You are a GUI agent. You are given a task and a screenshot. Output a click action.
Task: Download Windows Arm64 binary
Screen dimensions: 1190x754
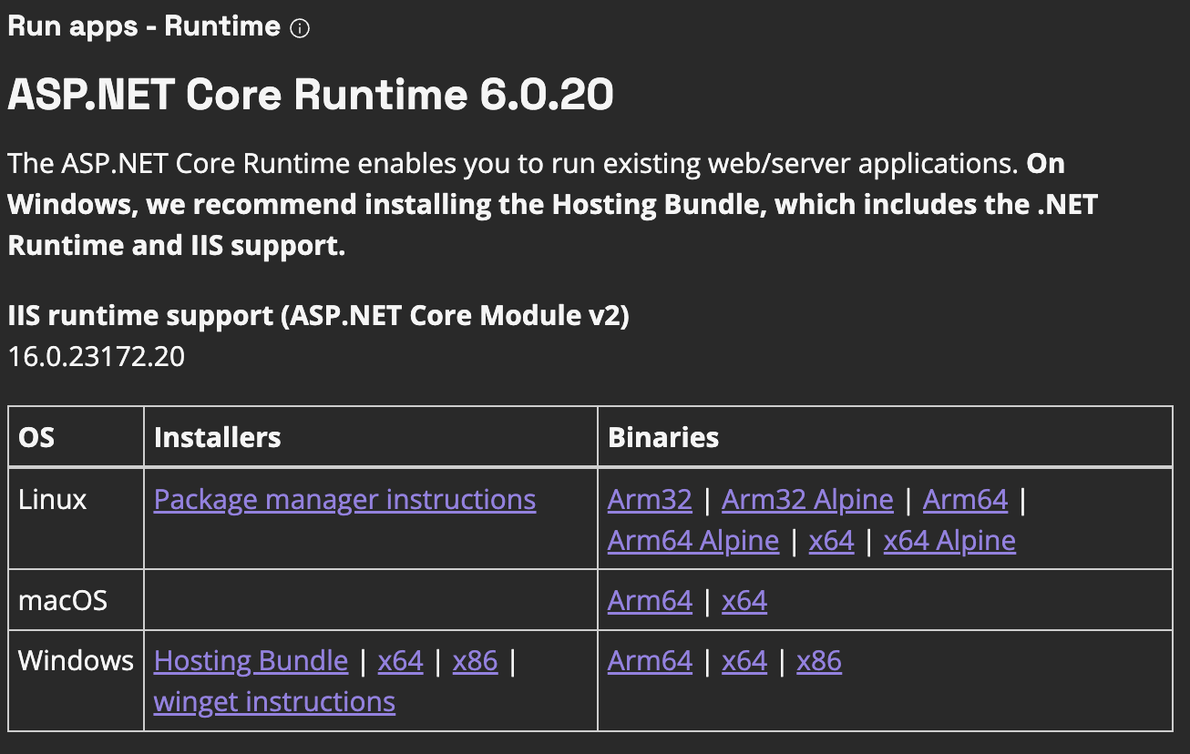pyautogui.click(x=650, y=661)
